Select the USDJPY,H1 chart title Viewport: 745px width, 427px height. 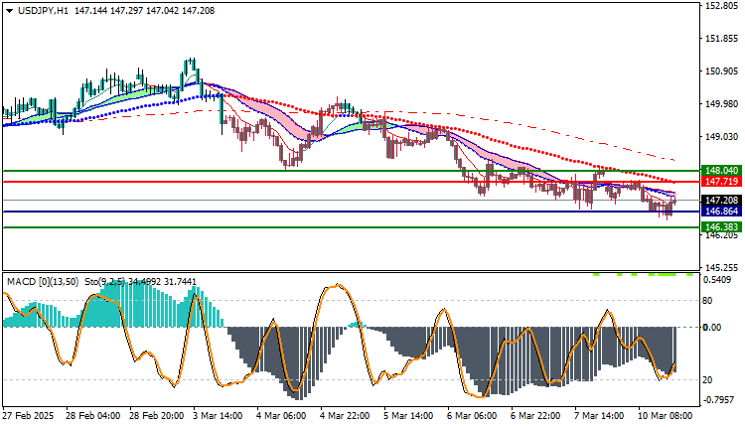tap(43, 11)
